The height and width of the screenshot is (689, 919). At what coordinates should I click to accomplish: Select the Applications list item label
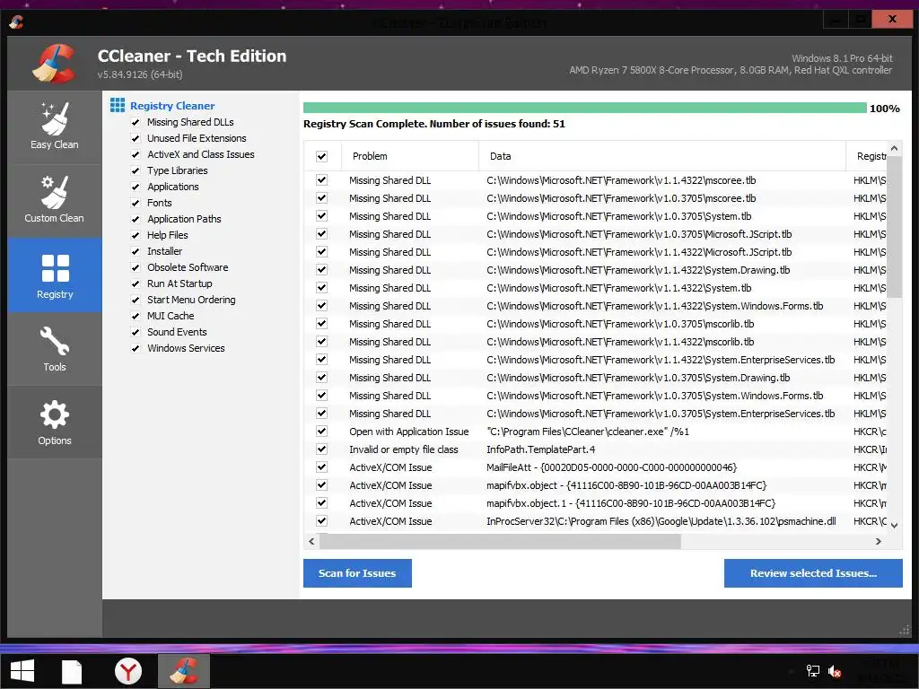pyautogui.click(x=173, y=187)
